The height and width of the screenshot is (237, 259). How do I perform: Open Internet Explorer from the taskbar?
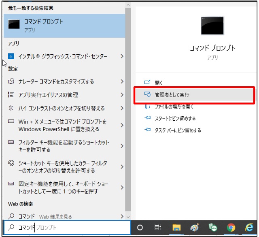[x=249, y=227]
